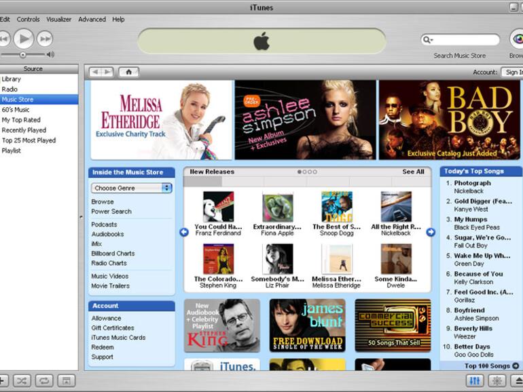Open the 60's Music playlist
This screenshot has height=392, width=523.
click(x=39, y=110)
